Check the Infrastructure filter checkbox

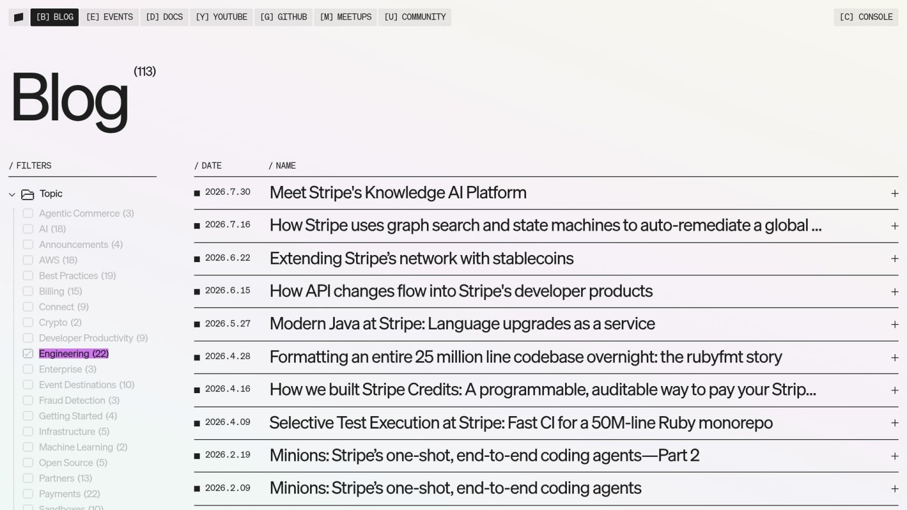click(28, 431)
